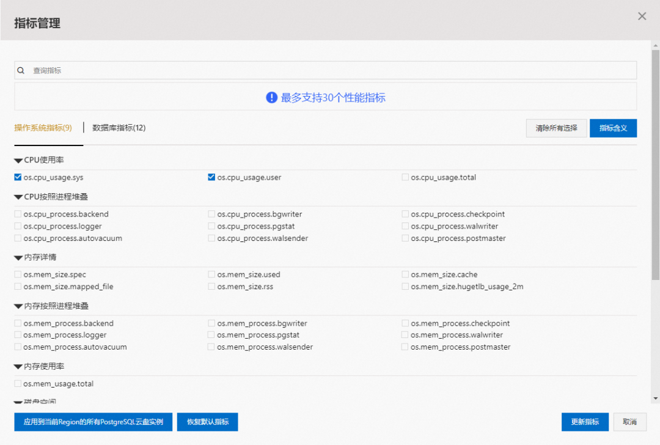Enable os.cpu_usage.total checkbox
Image resolution: width=660 pixels, height=445 pixels.
pyautogui.click(x=405, y=177)
